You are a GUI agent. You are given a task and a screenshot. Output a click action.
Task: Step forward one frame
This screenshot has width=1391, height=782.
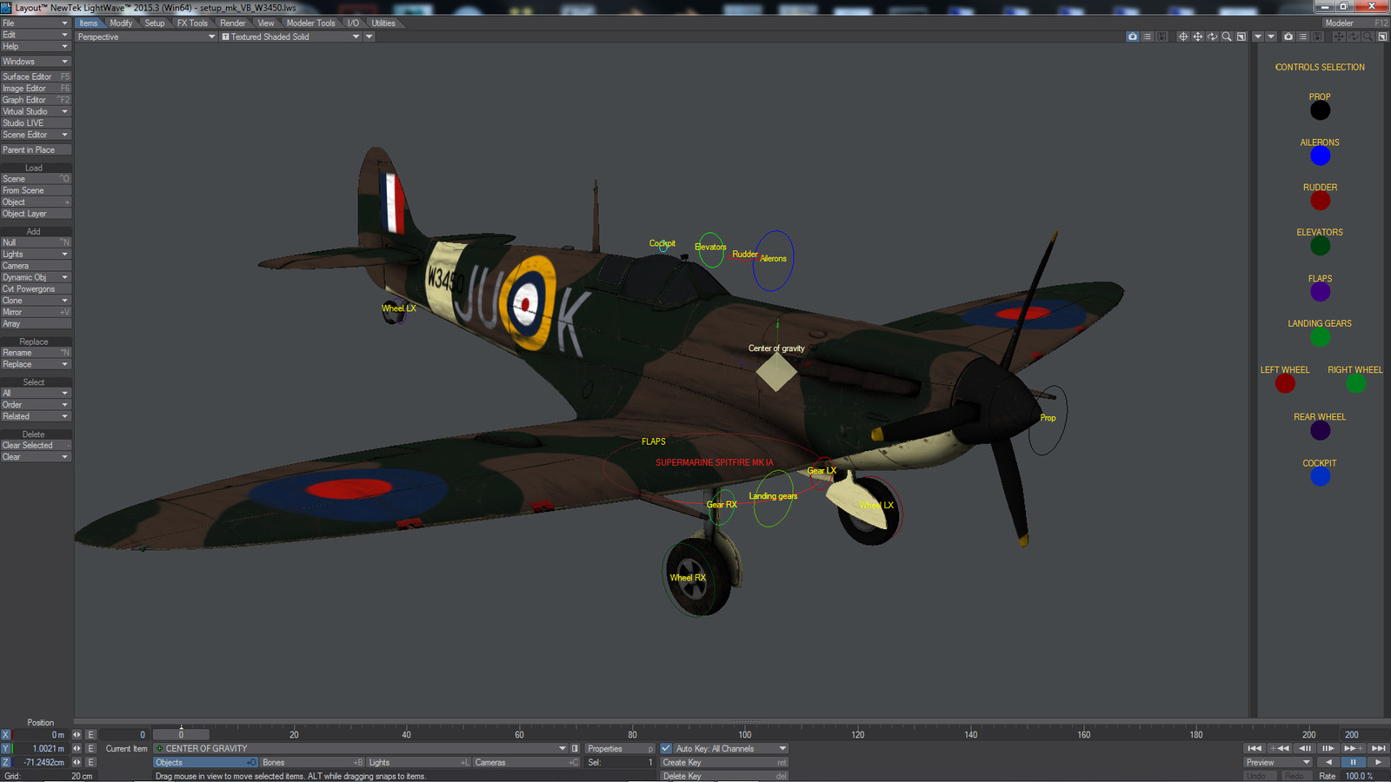point(1328,748)
